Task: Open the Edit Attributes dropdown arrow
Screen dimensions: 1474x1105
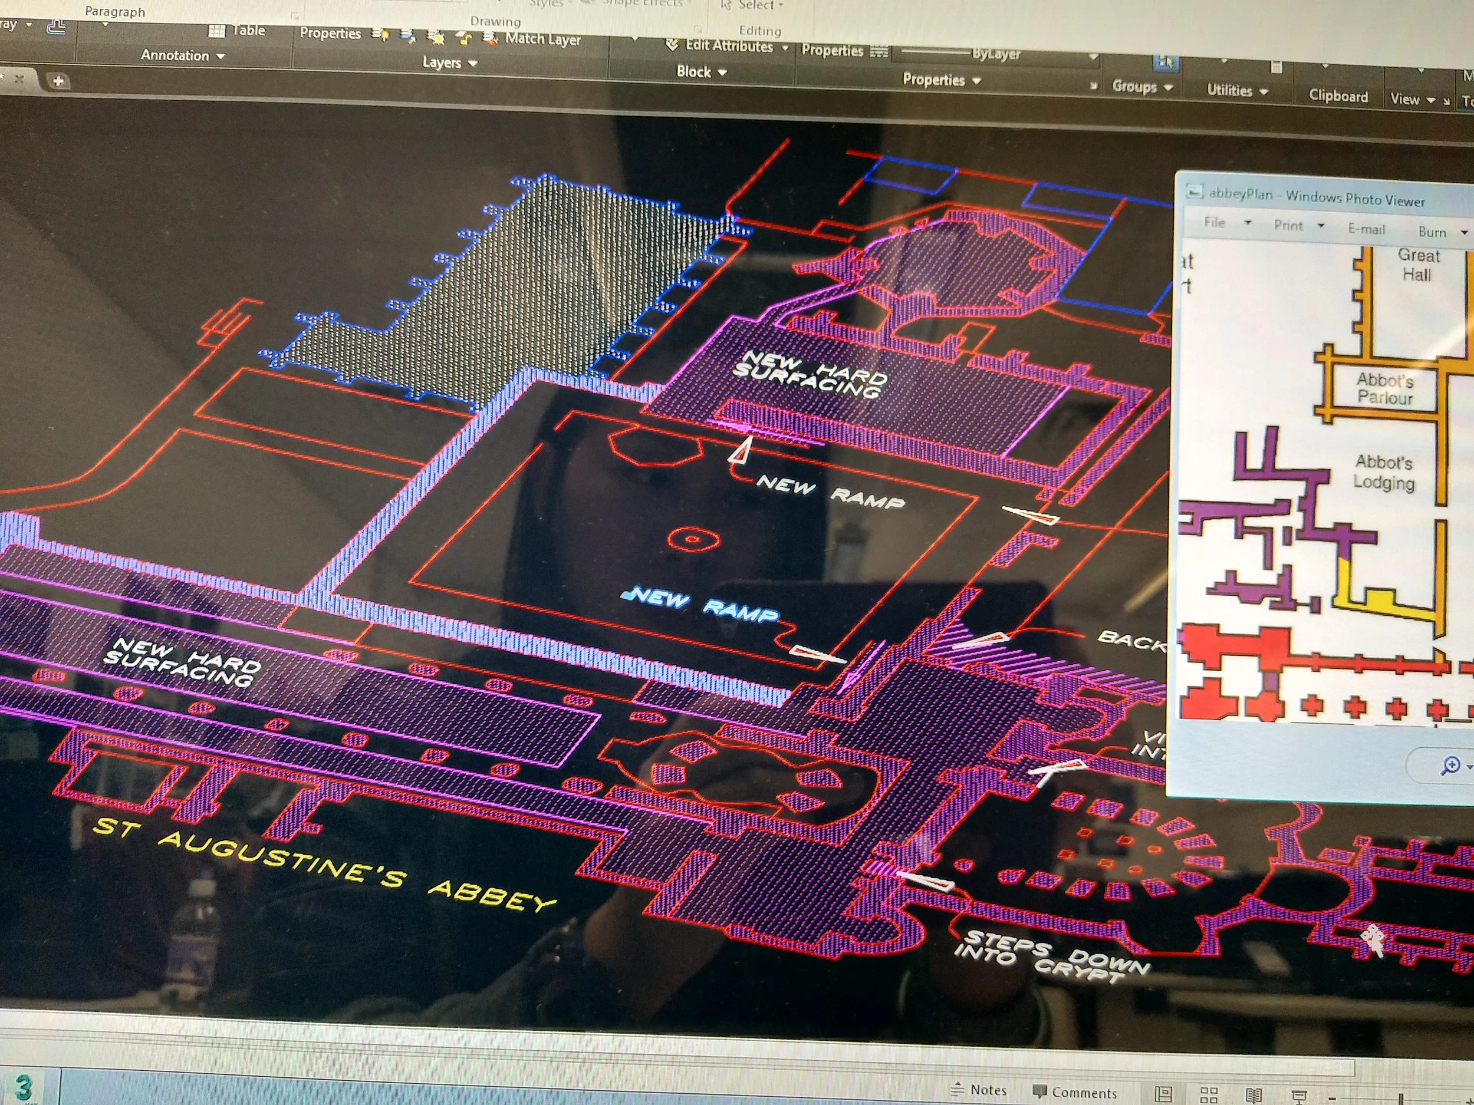Action: point(785,48)
